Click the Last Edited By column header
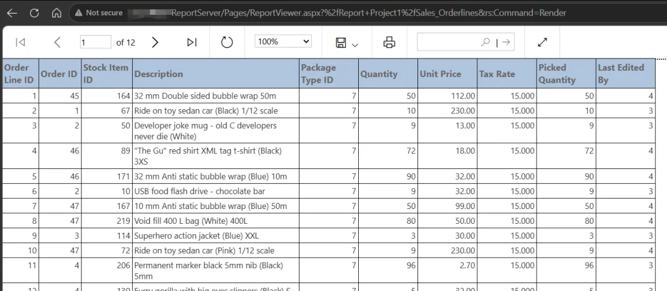 625,73
